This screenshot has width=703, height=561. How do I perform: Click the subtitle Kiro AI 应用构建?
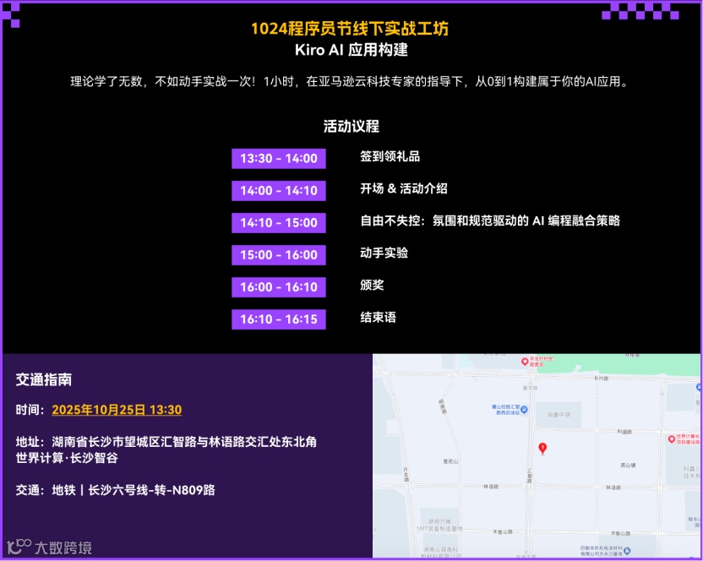pos(351,50)
